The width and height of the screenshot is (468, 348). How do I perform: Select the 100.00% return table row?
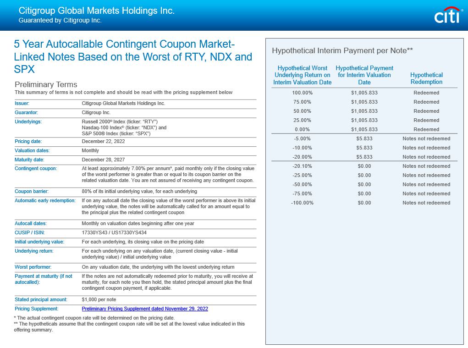pyautogui.click(x=303, y=93)
